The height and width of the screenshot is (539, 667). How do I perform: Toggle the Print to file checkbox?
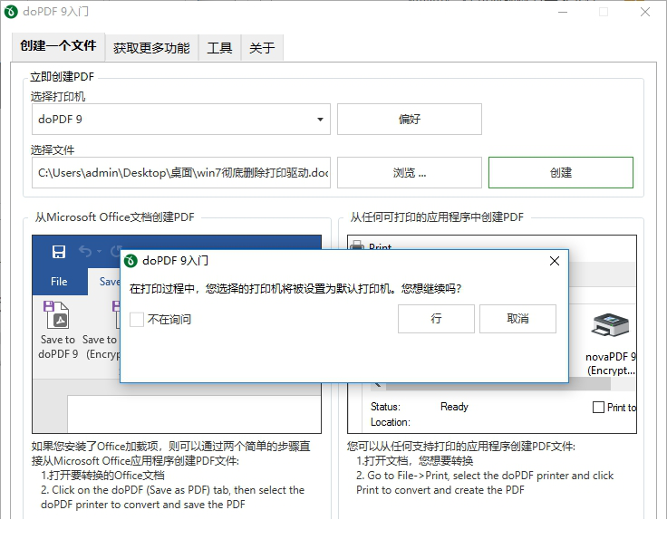point(598,408)
